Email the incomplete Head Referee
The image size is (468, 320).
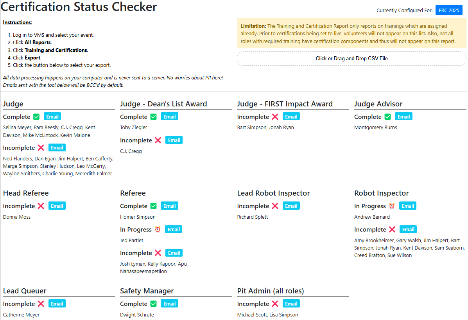click(x=57, y=206)
